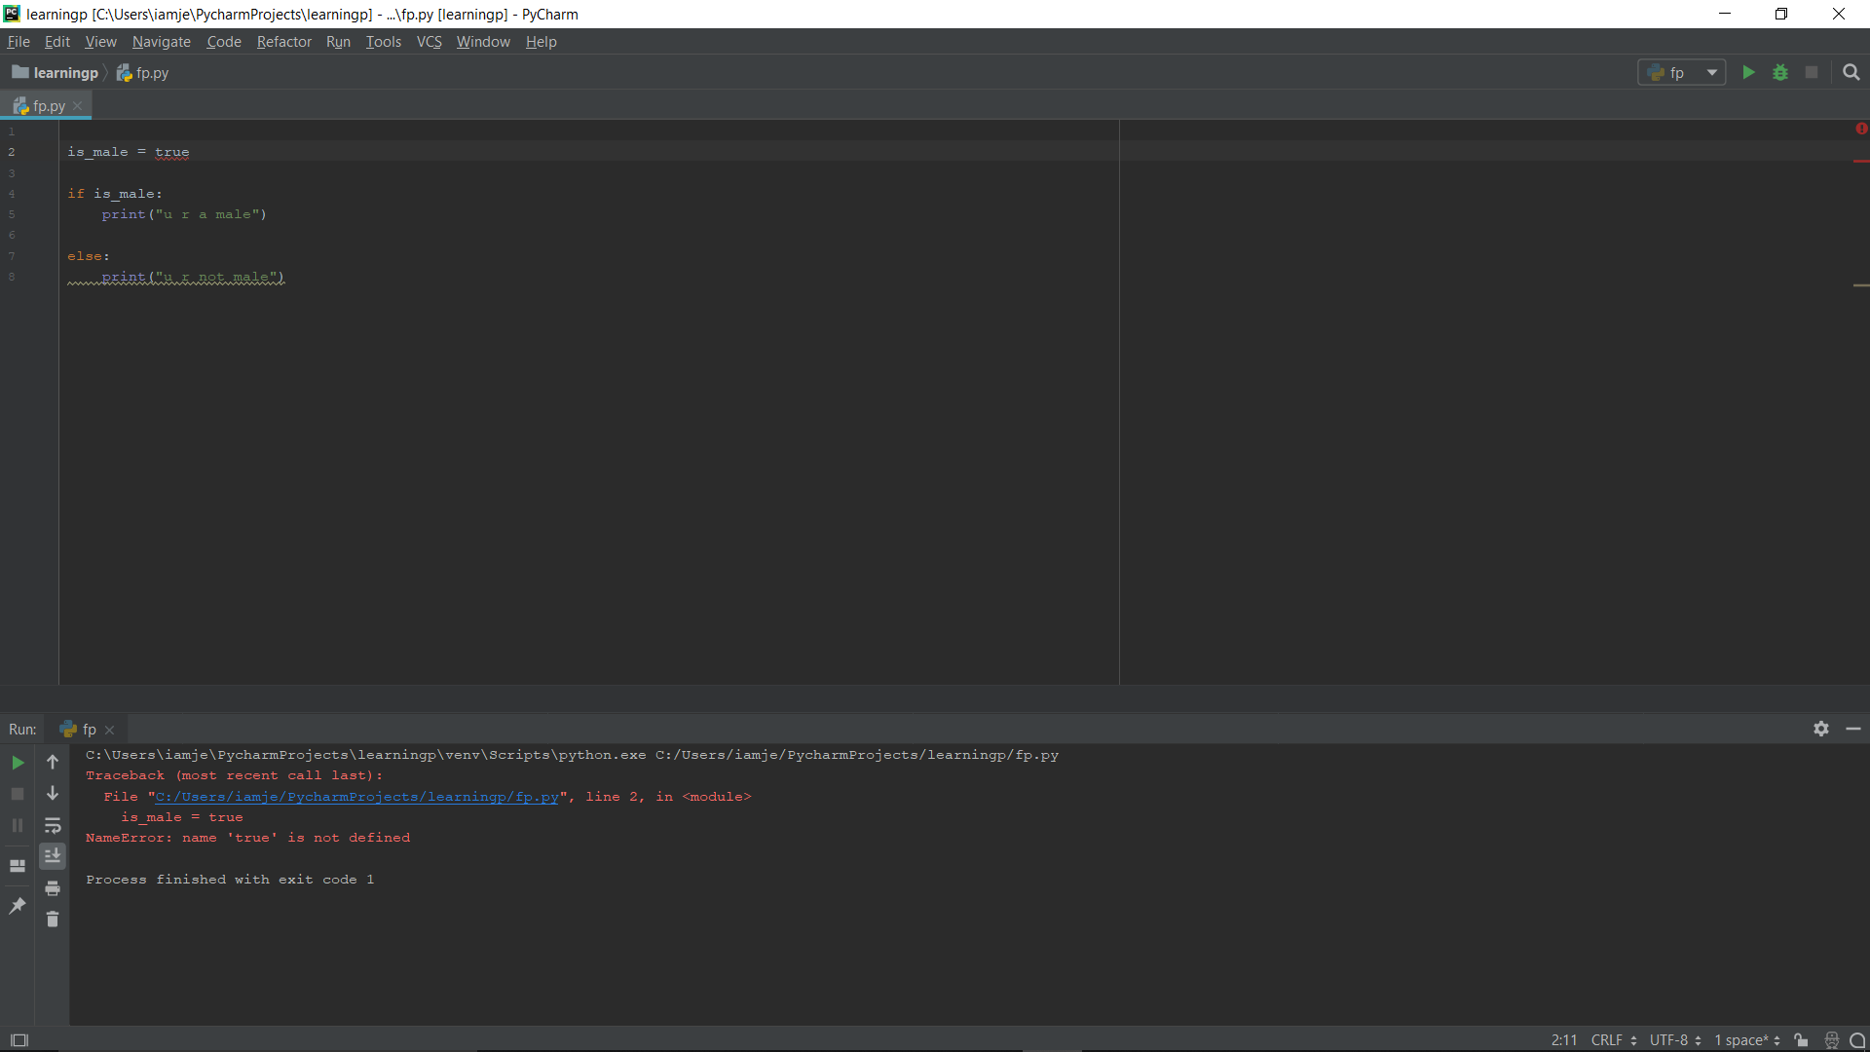This screenshot has height=1052, width=1870.
Task: Click the NameError message in console
Action: click(x=247, y=838)
